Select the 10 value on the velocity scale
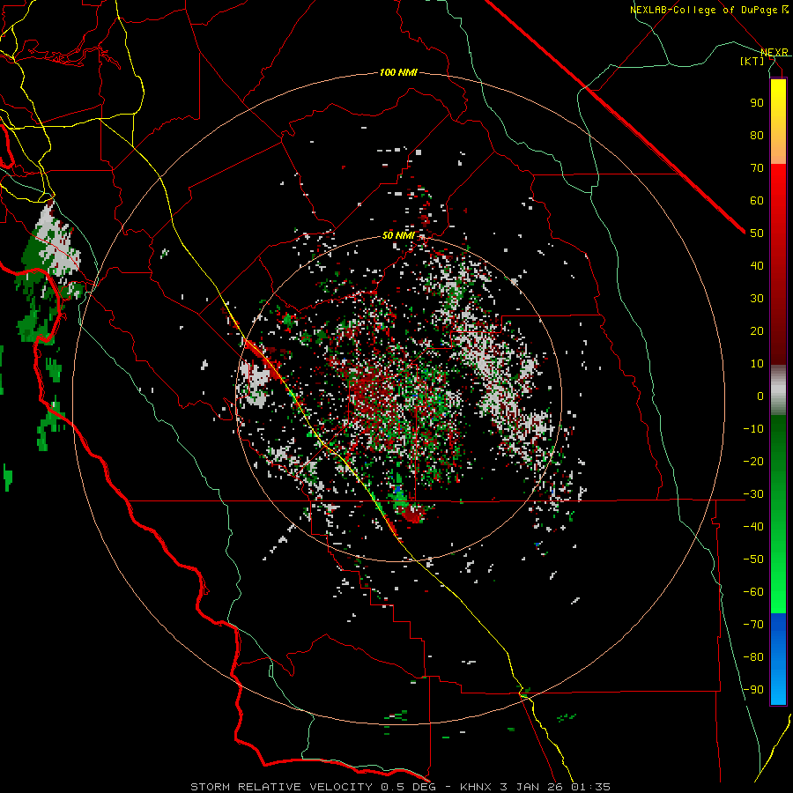793x793 pixels. coord(757,364)
